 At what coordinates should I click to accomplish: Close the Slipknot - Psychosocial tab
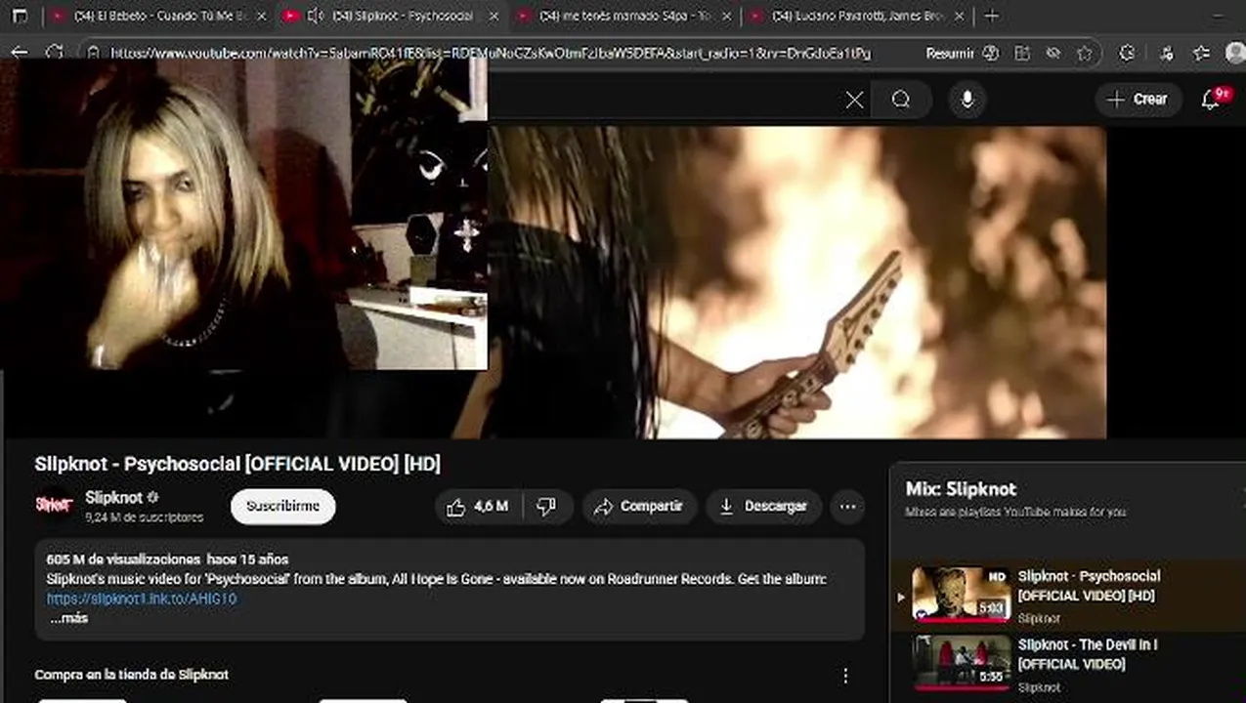coord(493,17)
